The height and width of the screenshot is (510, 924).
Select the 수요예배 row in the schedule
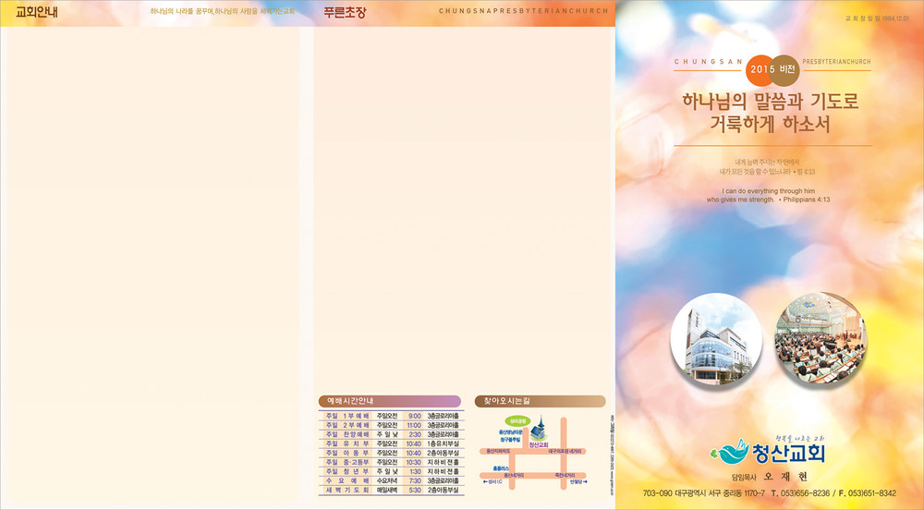click(x=390, y=481)
